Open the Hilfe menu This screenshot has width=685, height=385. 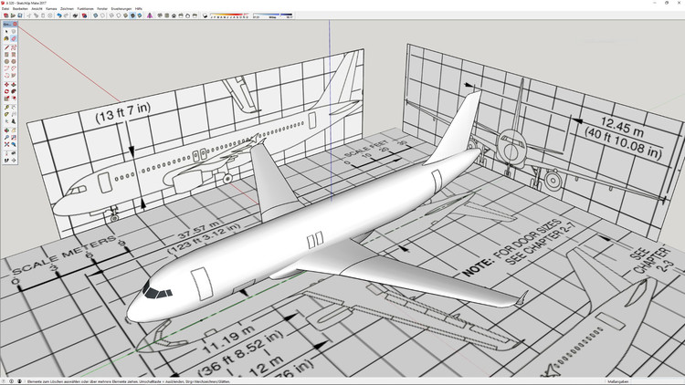(x=139, y=9)
